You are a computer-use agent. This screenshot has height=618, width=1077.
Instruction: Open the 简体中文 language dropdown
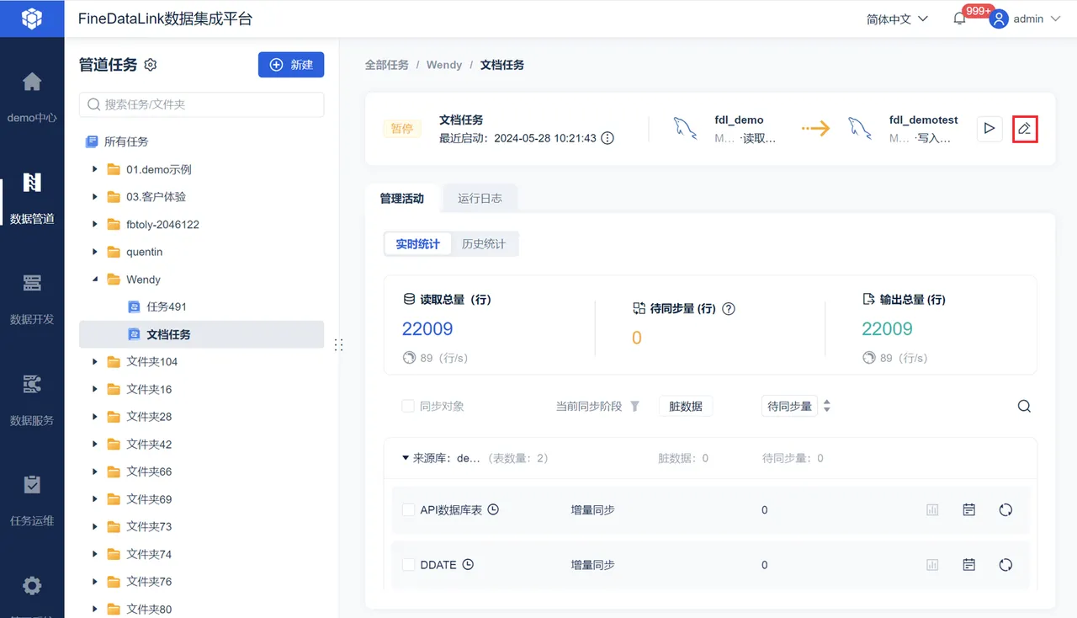point(897,19)
